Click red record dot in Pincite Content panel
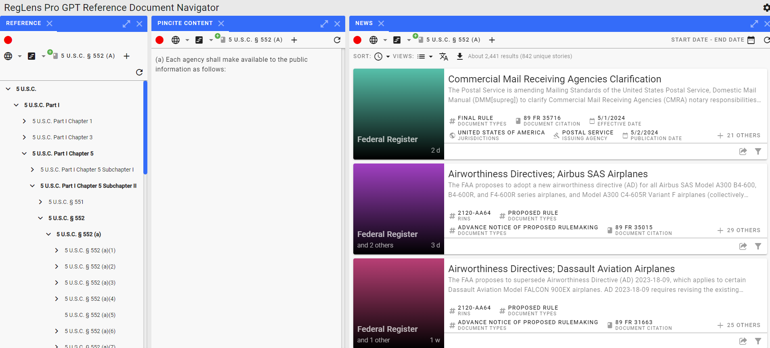The image size is (770, 348). [159, 40]
